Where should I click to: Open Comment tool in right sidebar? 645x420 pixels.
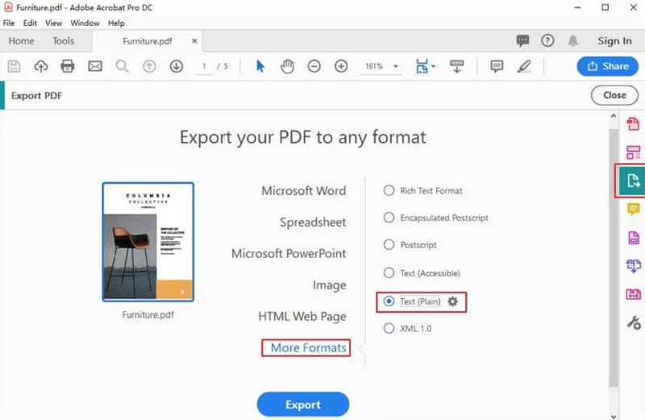click(633, 209)
